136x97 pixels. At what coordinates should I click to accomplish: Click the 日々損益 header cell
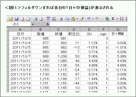118,34
